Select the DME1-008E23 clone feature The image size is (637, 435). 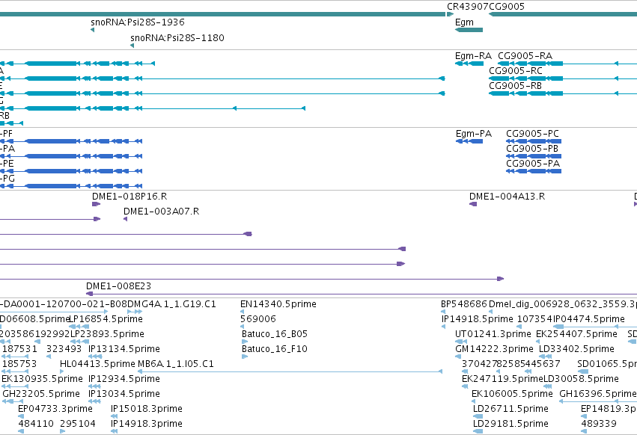[362, 294]
